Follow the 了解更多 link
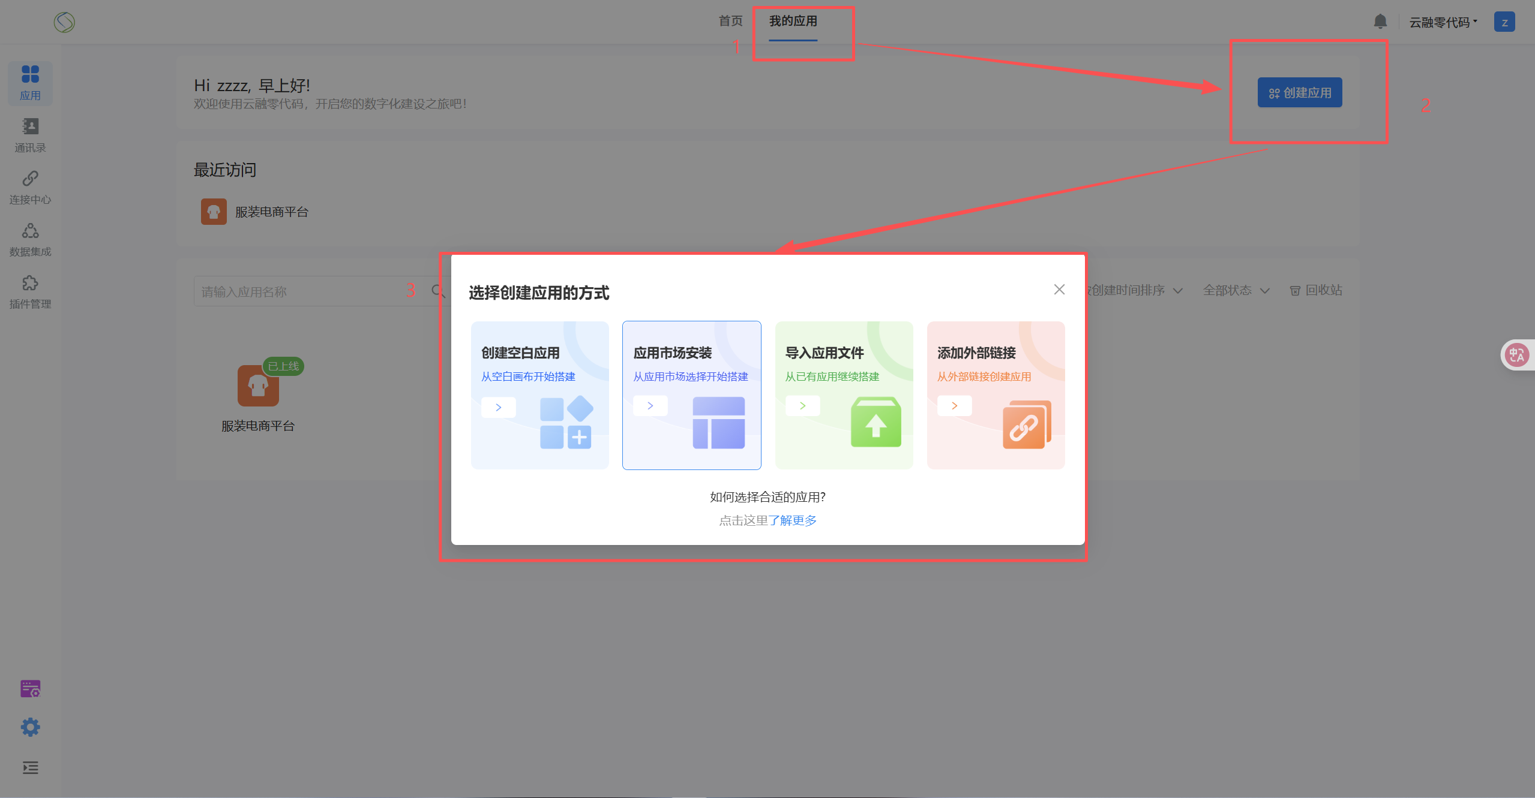The image size is (1535, 798). [x=792, y=520]
